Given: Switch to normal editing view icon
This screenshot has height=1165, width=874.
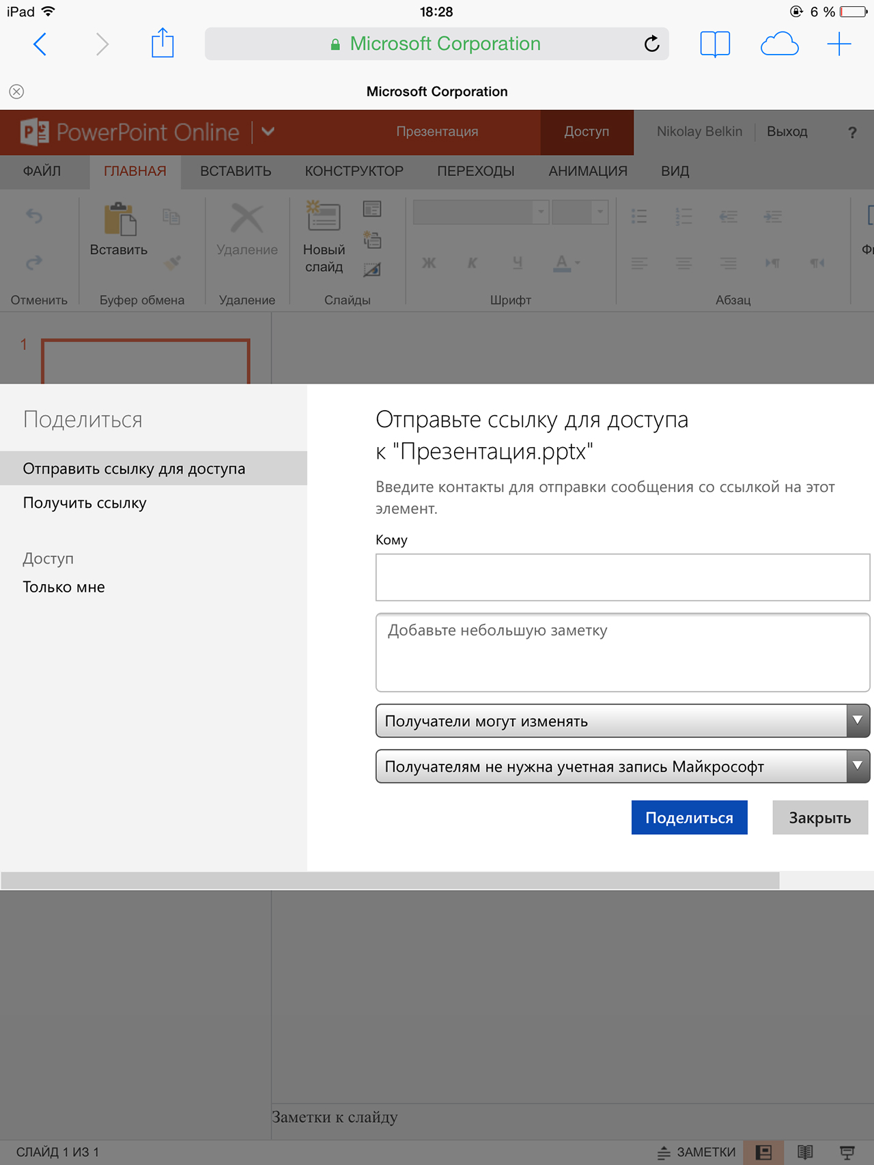Looking at the screenshot, I should coord(763,1152).
